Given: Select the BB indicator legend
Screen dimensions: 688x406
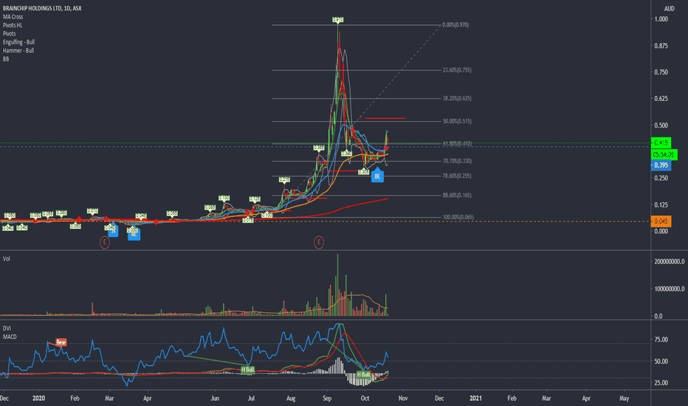Looking at the screenshot, I should click(6, 59).
